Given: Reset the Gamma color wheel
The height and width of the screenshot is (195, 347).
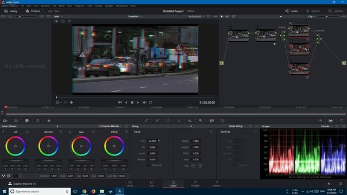Looking at the screenshot, I should pos(61,132).
